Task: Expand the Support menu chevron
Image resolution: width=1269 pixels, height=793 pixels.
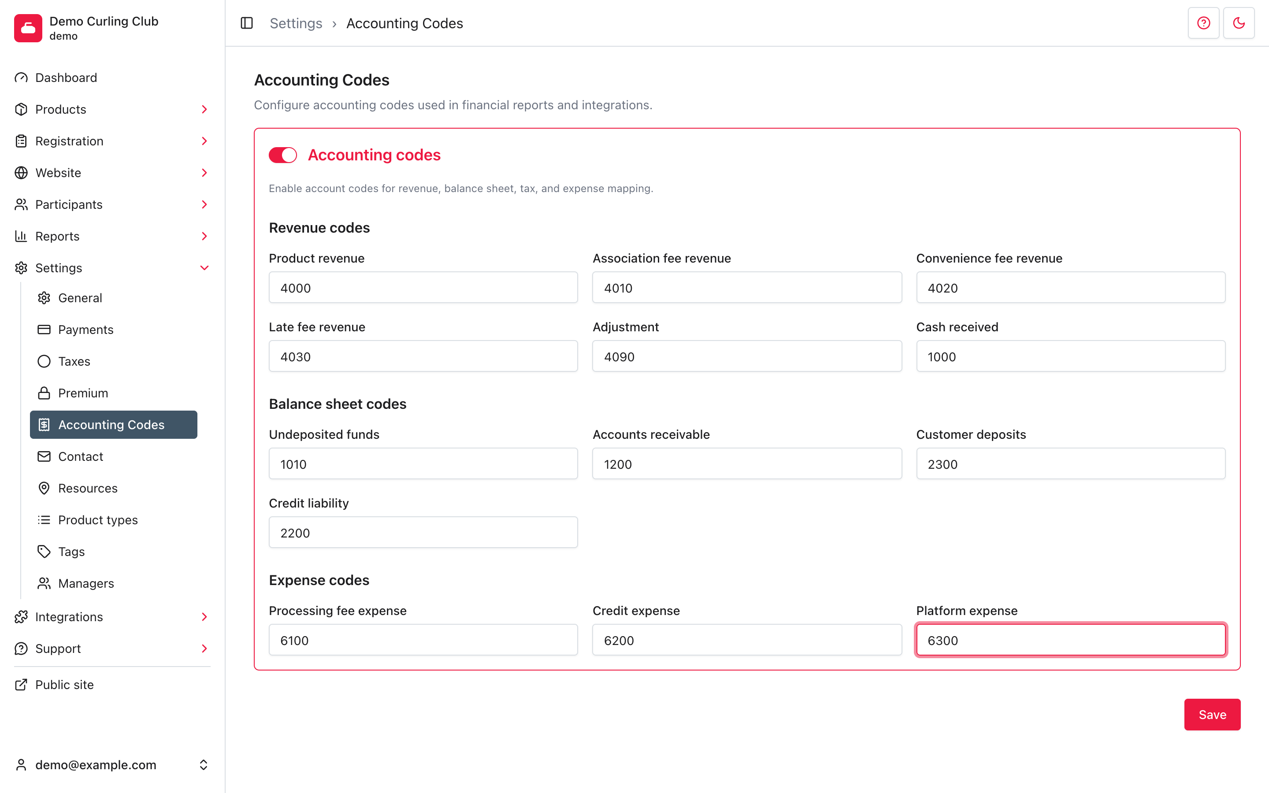Action: click(x=204, y=648)
